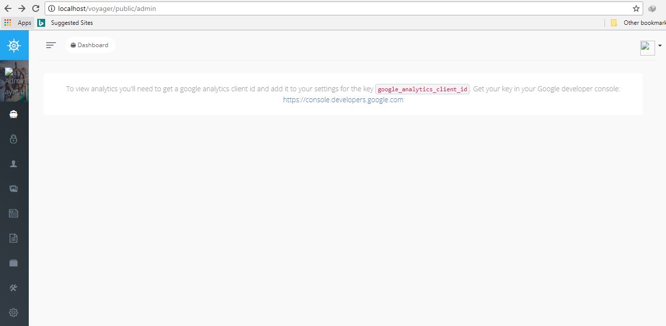Image resolution: width=666 pixels, height=326 pixels.
Task: Open the Tools hammer-and-wrench icon
Action: pos(14,288)
